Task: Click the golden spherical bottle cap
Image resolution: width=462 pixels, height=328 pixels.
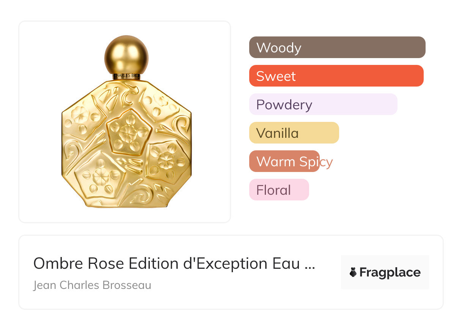Action: [x=126, y=55]
